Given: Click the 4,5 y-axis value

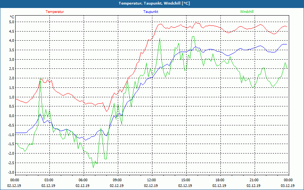Looking at the screenshot, I should point(12,31).
